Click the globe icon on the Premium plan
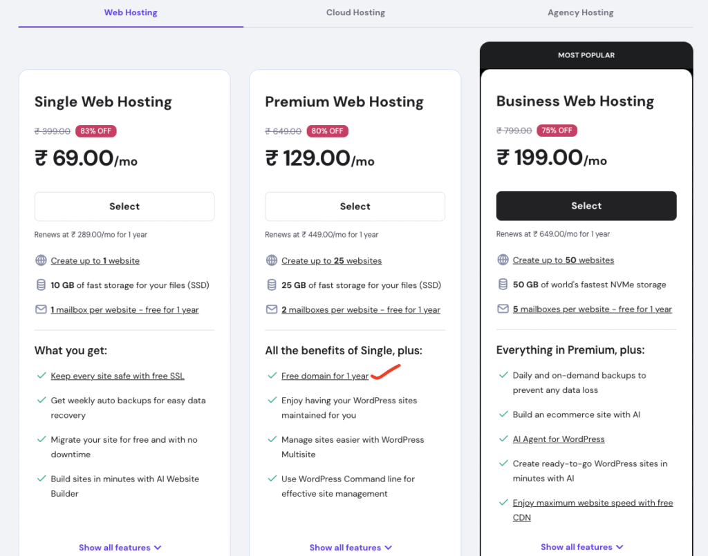The height and width of the screenshot is (556, 708). click(x=271, y=260)
